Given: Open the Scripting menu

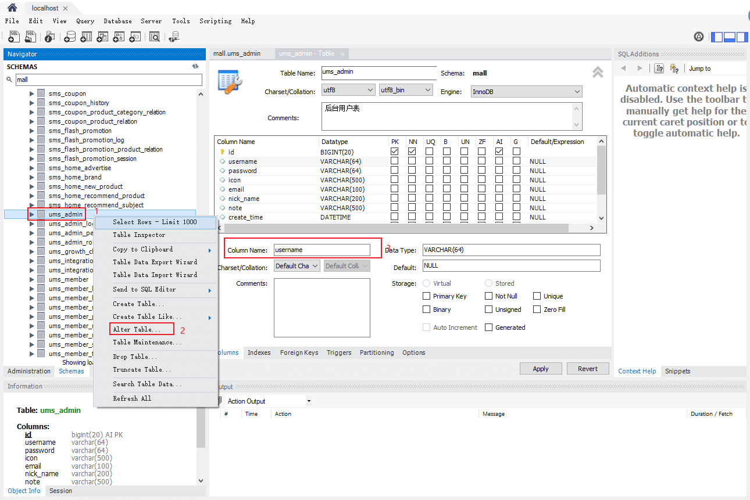Looking at the screenshot, I should tap(216, 21).
